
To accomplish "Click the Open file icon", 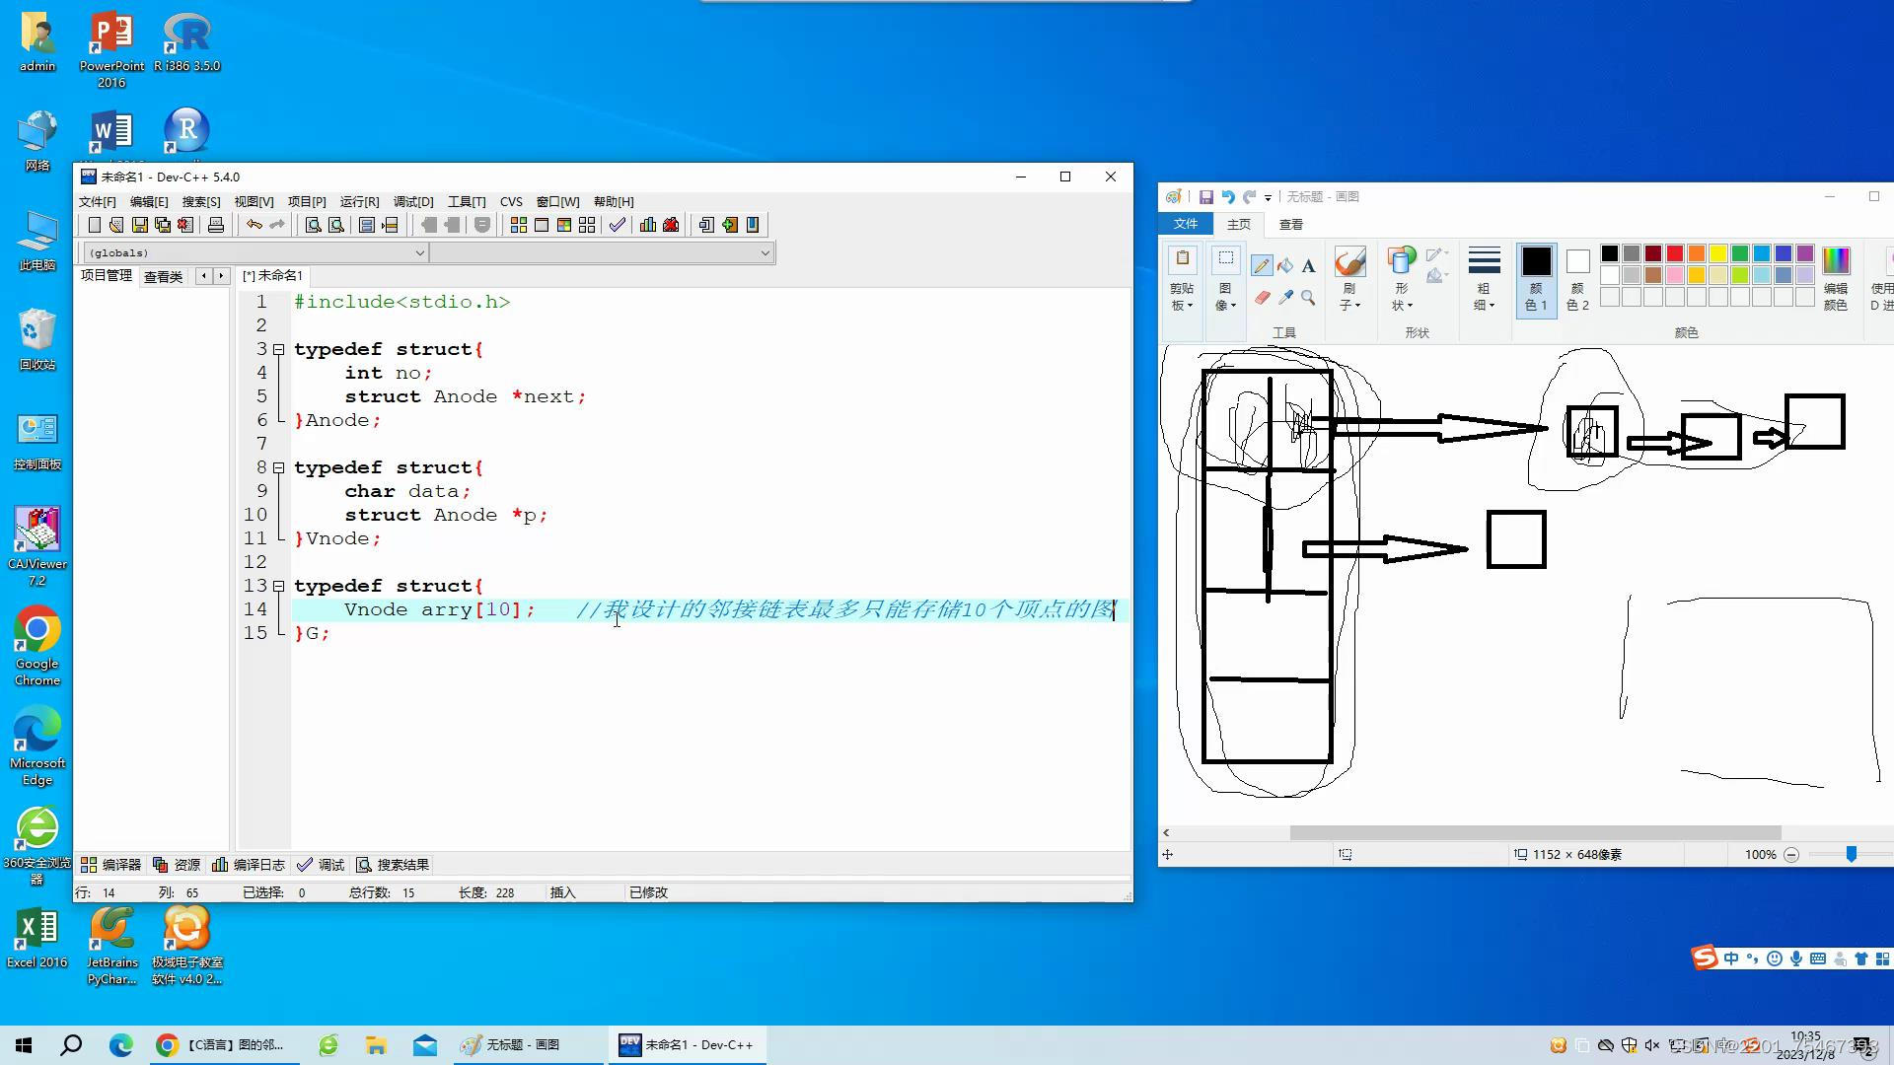I will pyautogui.click(x=117, y=225).
